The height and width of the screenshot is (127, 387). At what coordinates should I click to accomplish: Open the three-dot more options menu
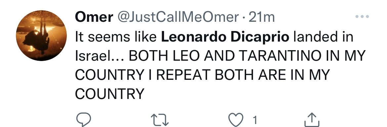coord(362,17)
